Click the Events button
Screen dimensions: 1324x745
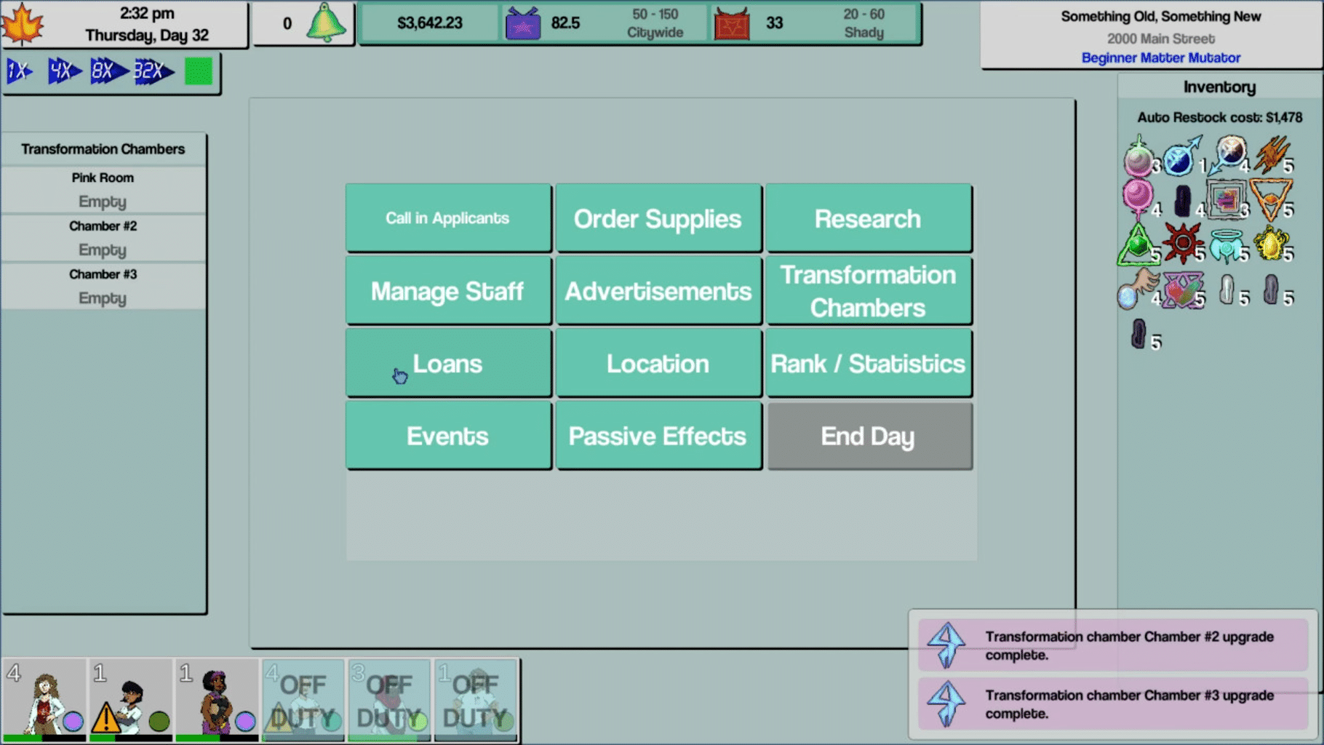coord(448,436)
